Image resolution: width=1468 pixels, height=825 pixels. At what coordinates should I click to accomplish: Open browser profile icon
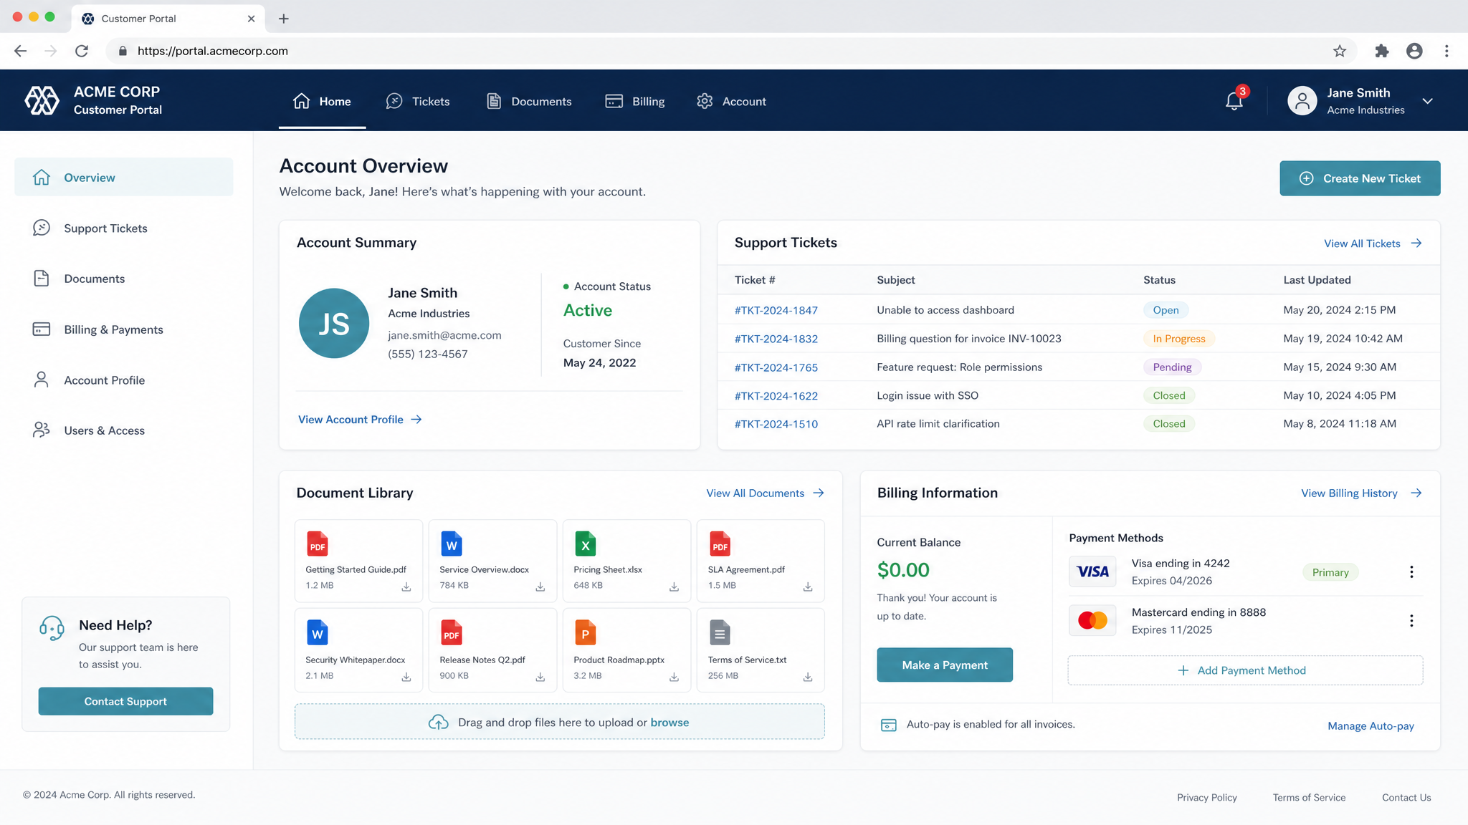coord(1414,51)
